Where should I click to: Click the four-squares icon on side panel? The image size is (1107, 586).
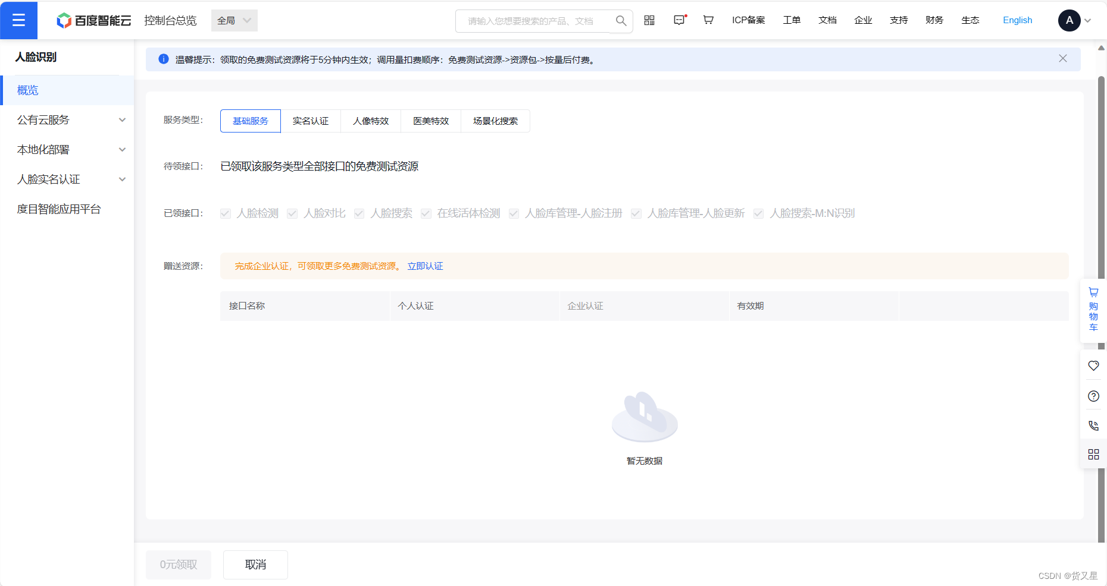click(x=1093, y=454)
